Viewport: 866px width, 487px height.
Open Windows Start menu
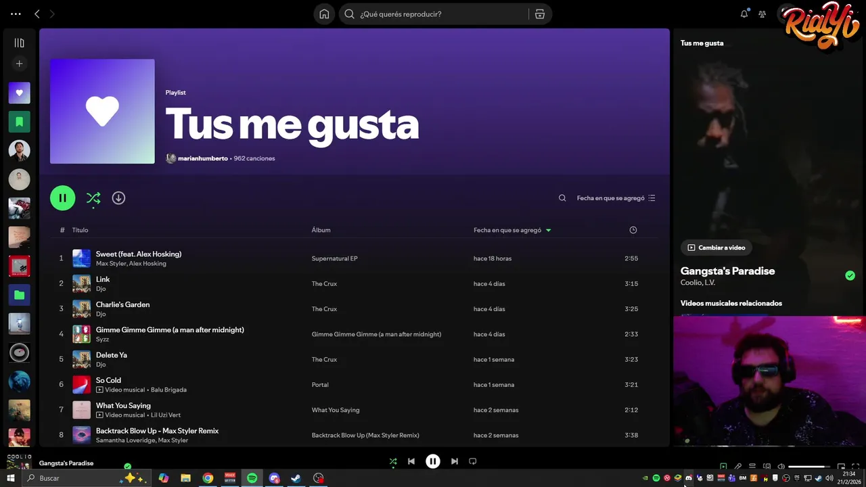point(10,478)
